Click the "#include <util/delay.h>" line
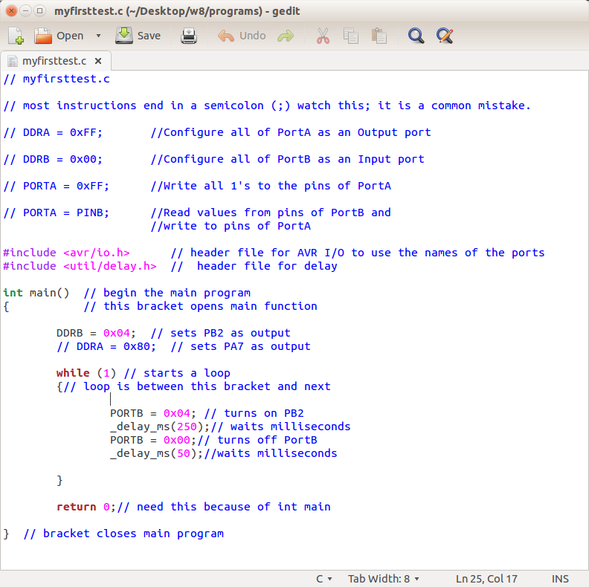This screenshot has height=587, width=589. point(80,266)
